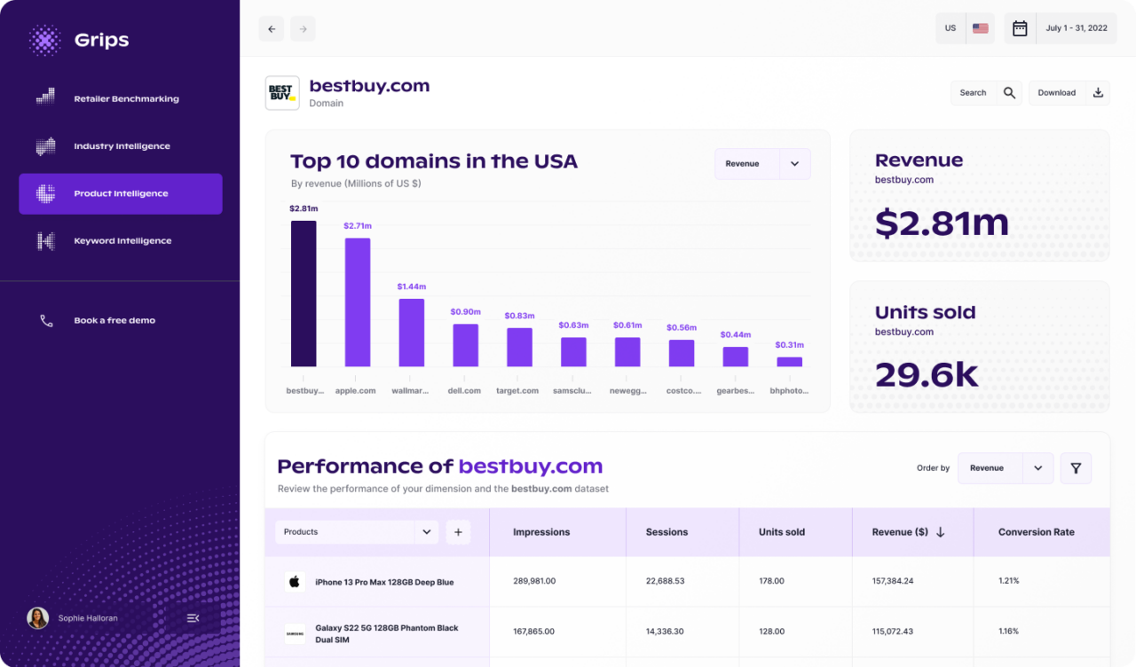Viewport: 1136px width, 667px height.
Task: Add a dimension with the plus icon
Action: (x=458, y=532)
